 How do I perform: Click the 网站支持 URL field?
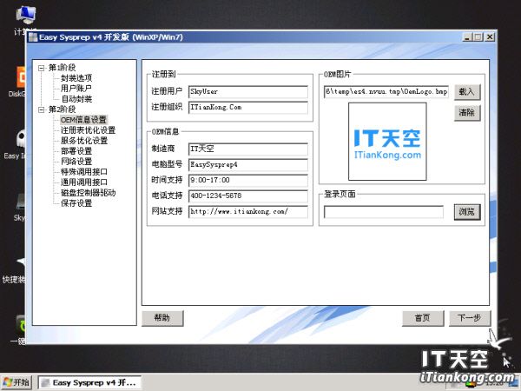tap(247, 212)
